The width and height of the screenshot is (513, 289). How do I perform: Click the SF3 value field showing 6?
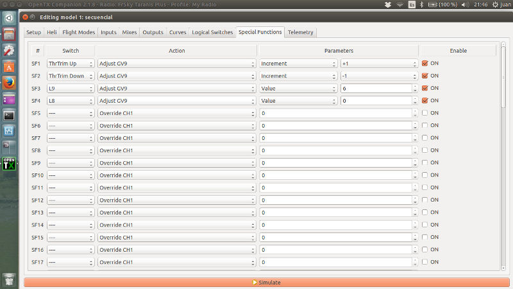point(376,89)
